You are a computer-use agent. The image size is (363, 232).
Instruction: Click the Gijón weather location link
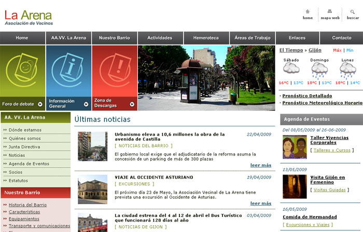(315, 50)
